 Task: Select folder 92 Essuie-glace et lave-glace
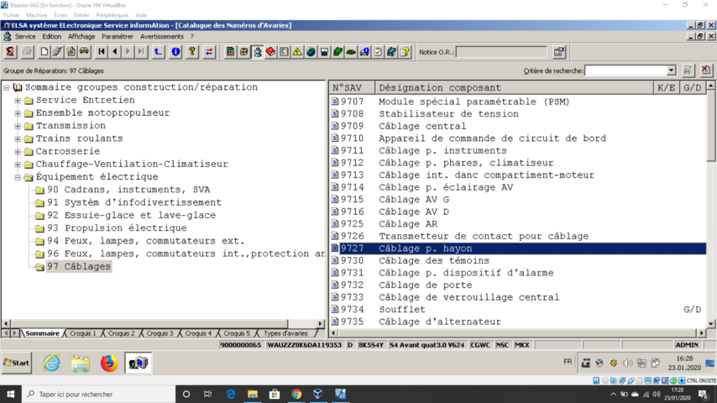pos(131,216)
